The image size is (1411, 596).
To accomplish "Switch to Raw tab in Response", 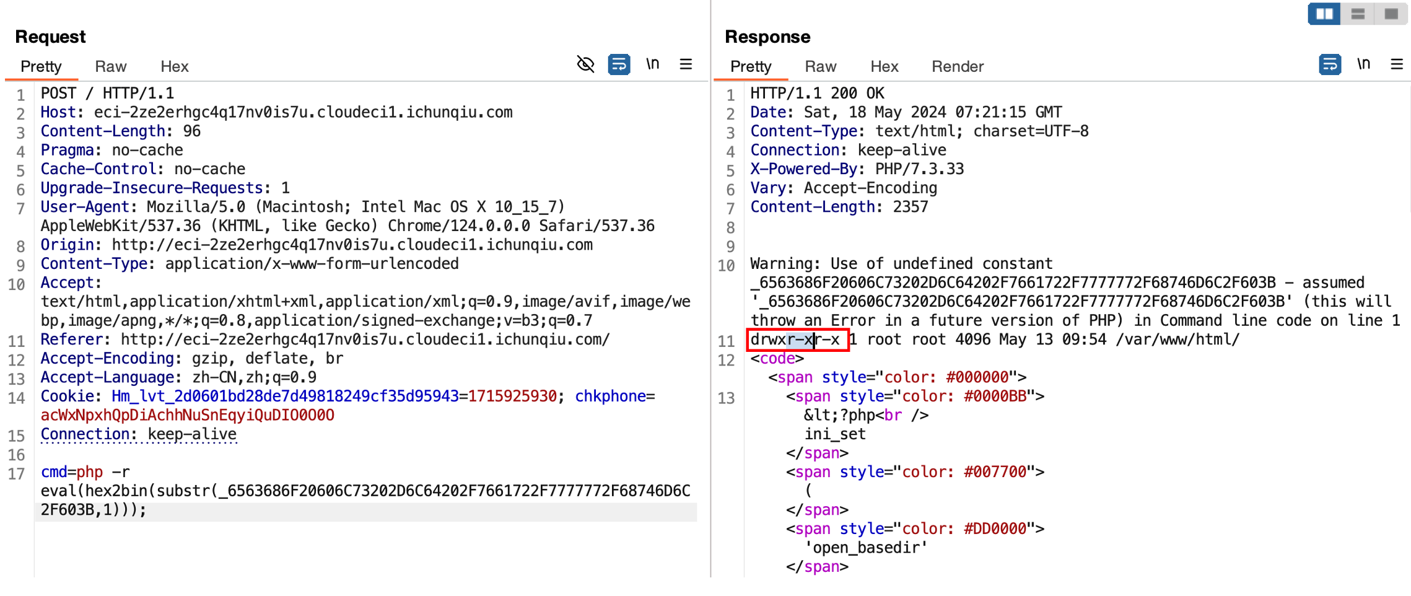I will (821, 66).
